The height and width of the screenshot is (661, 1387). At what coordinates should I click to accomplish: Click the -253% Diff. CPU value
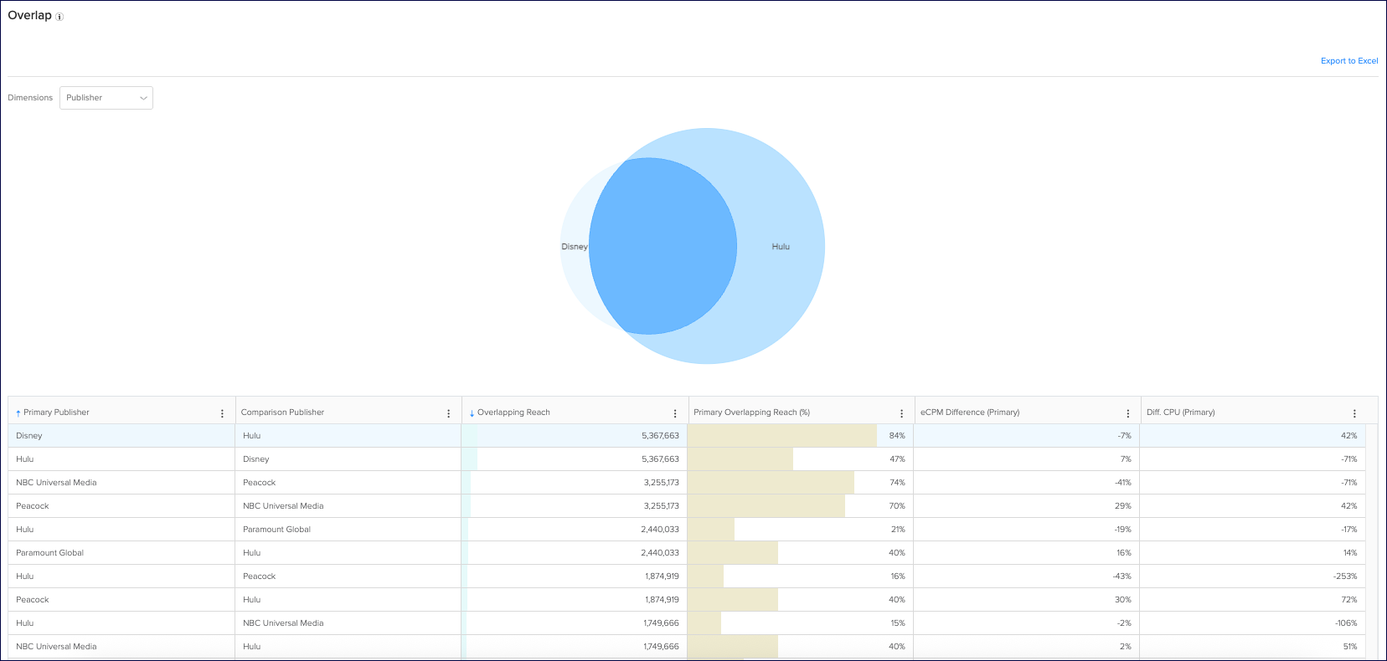(x=1345, y=576)
